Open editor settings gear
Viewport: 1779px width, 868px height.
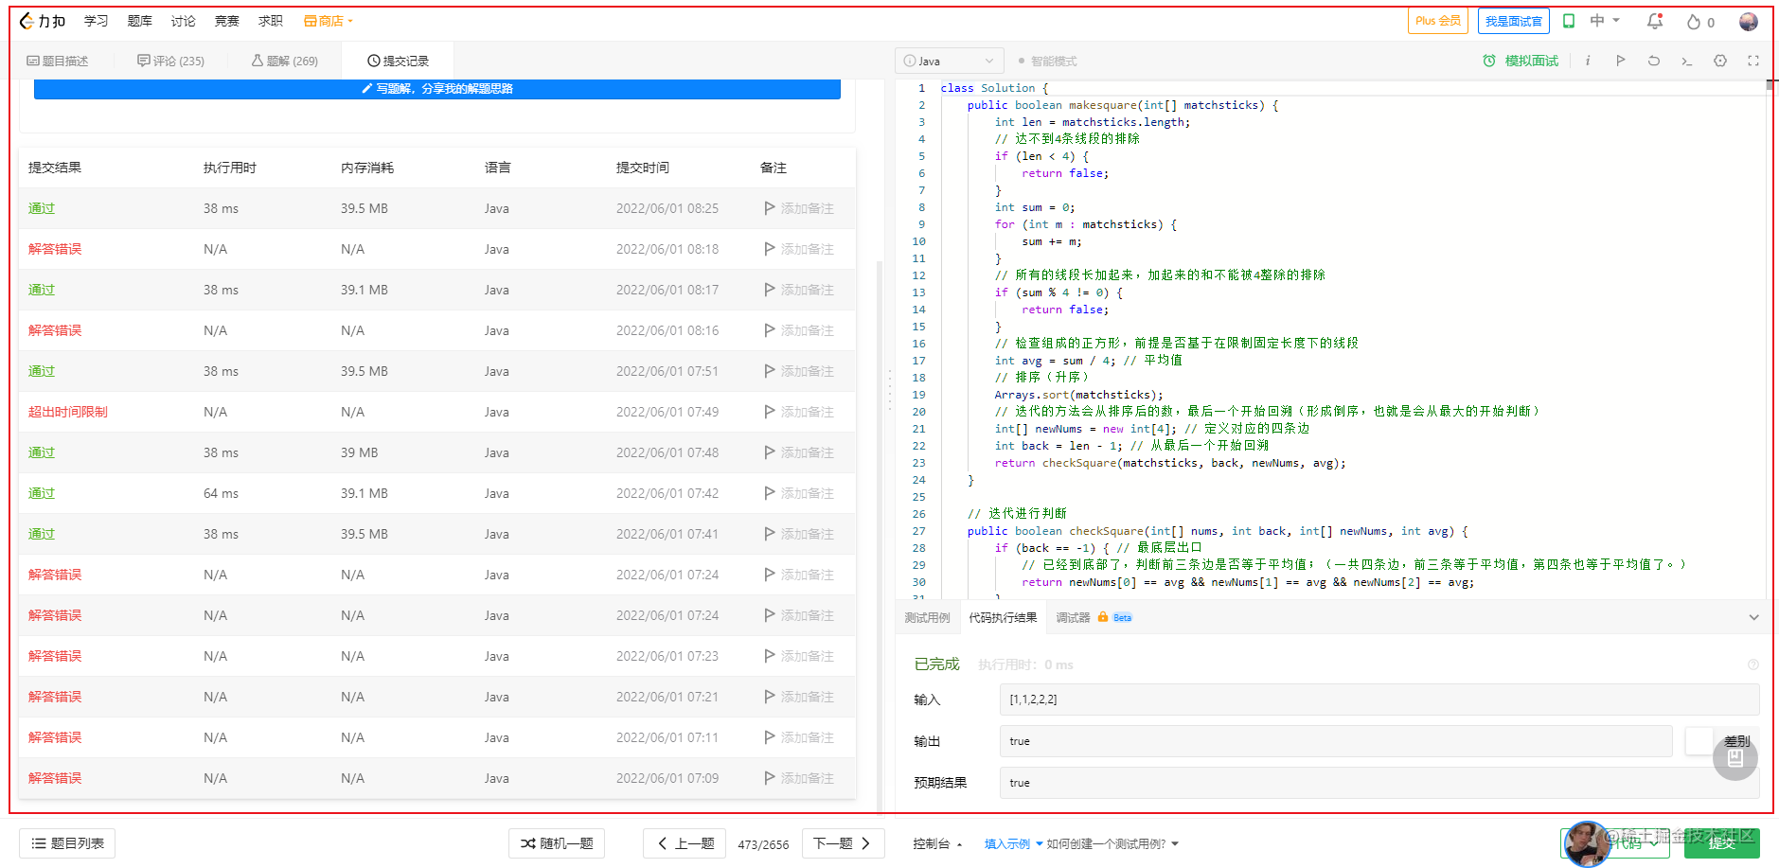1720,61
